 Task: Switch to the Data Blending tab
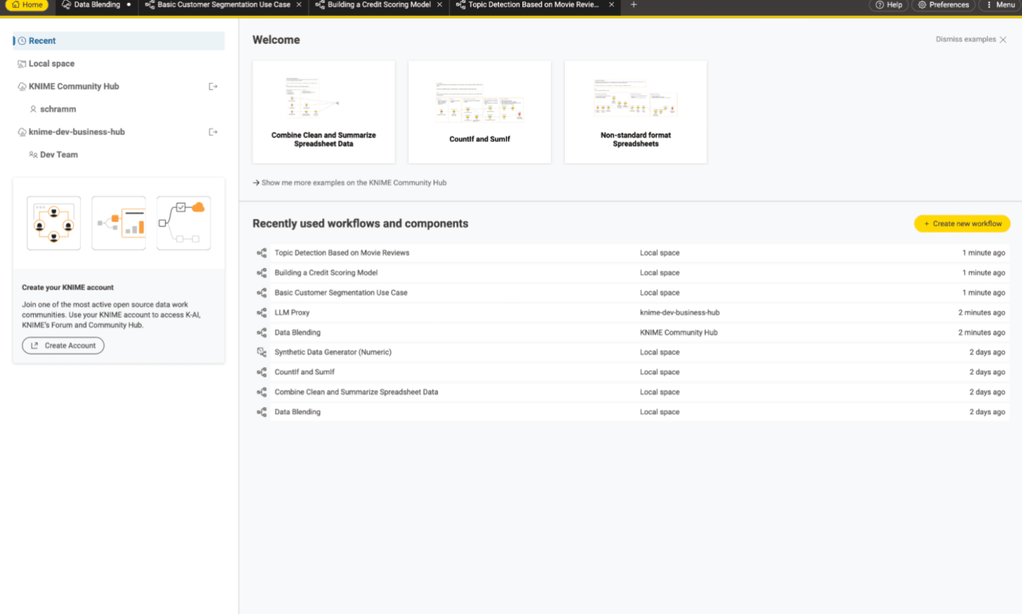coord(96,5)
